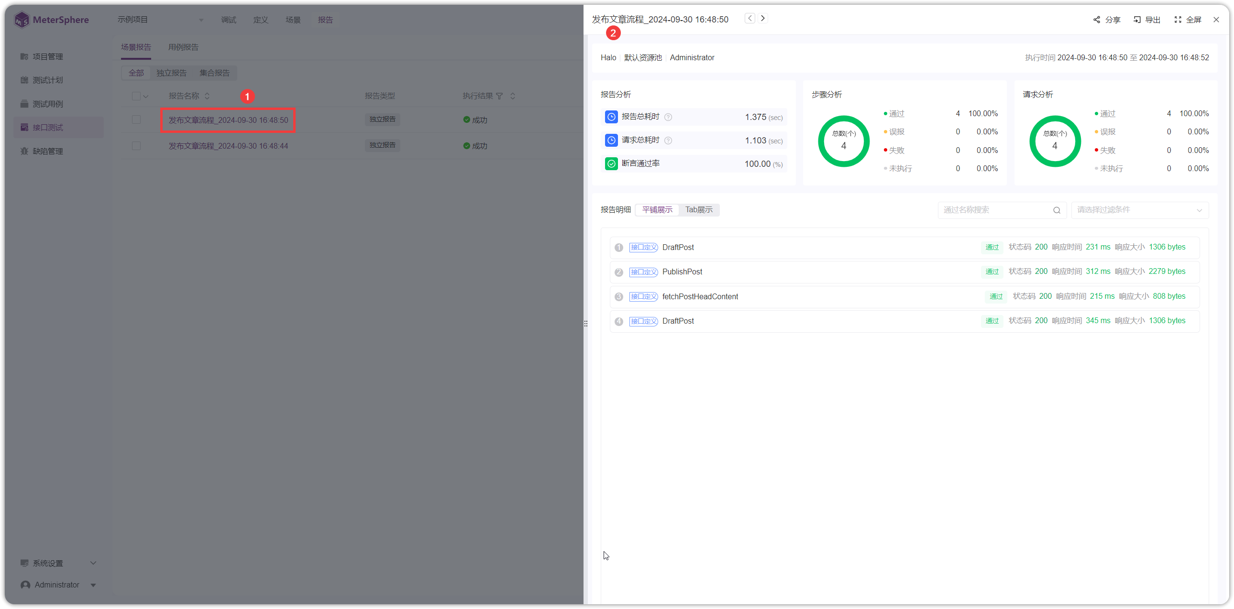Open Administrator user menu dropdown

[x=58, y=585]
